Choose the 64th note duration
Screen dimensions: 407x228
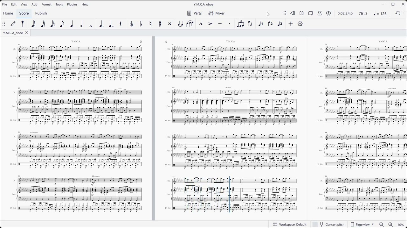(33, 24)
